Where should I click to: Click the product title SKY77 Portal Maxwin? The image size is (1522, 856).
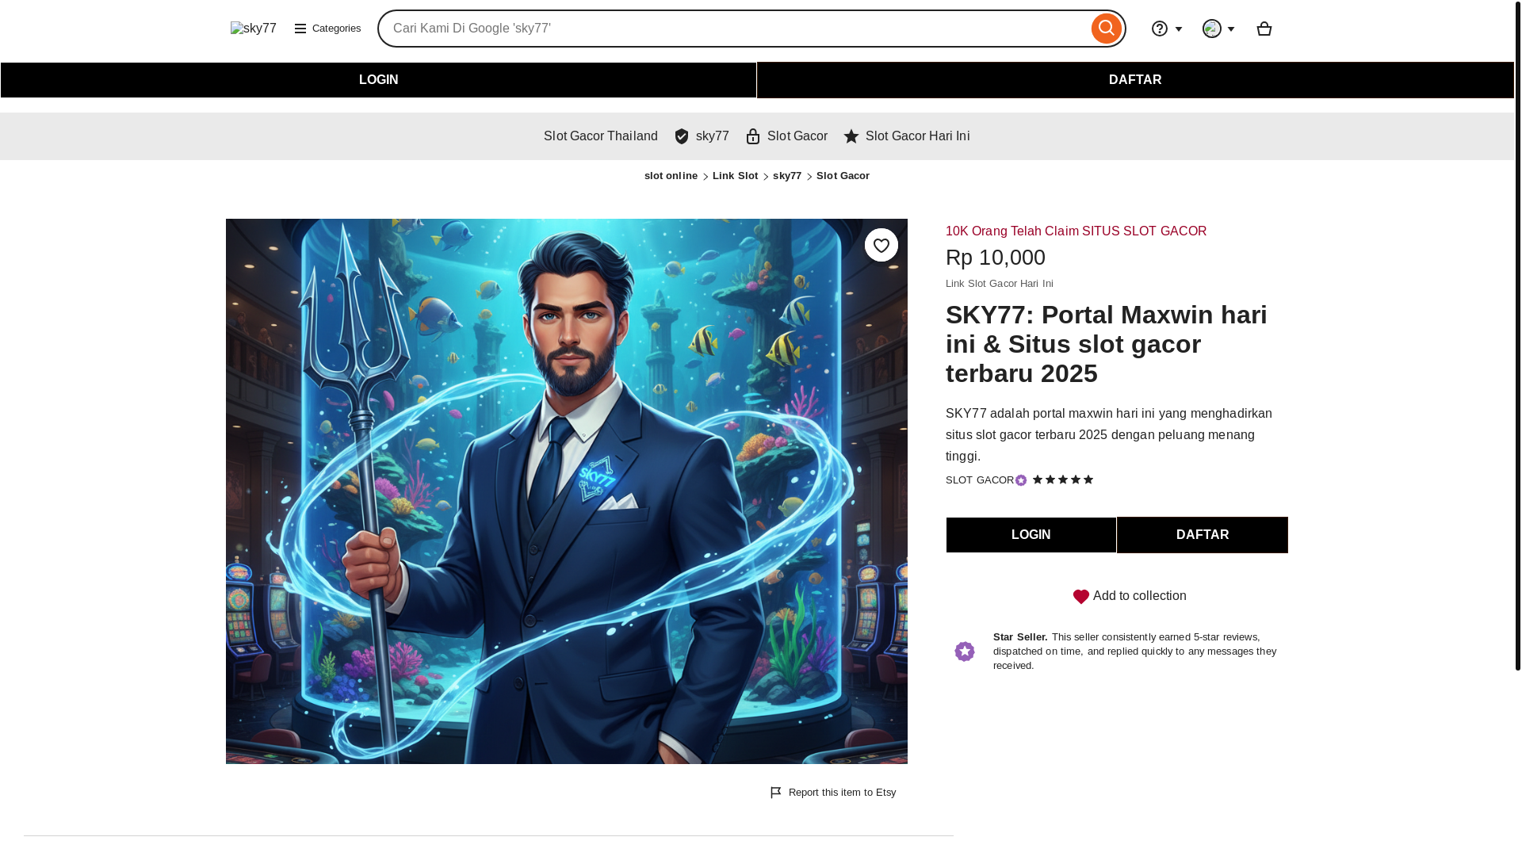[1107, 344]
